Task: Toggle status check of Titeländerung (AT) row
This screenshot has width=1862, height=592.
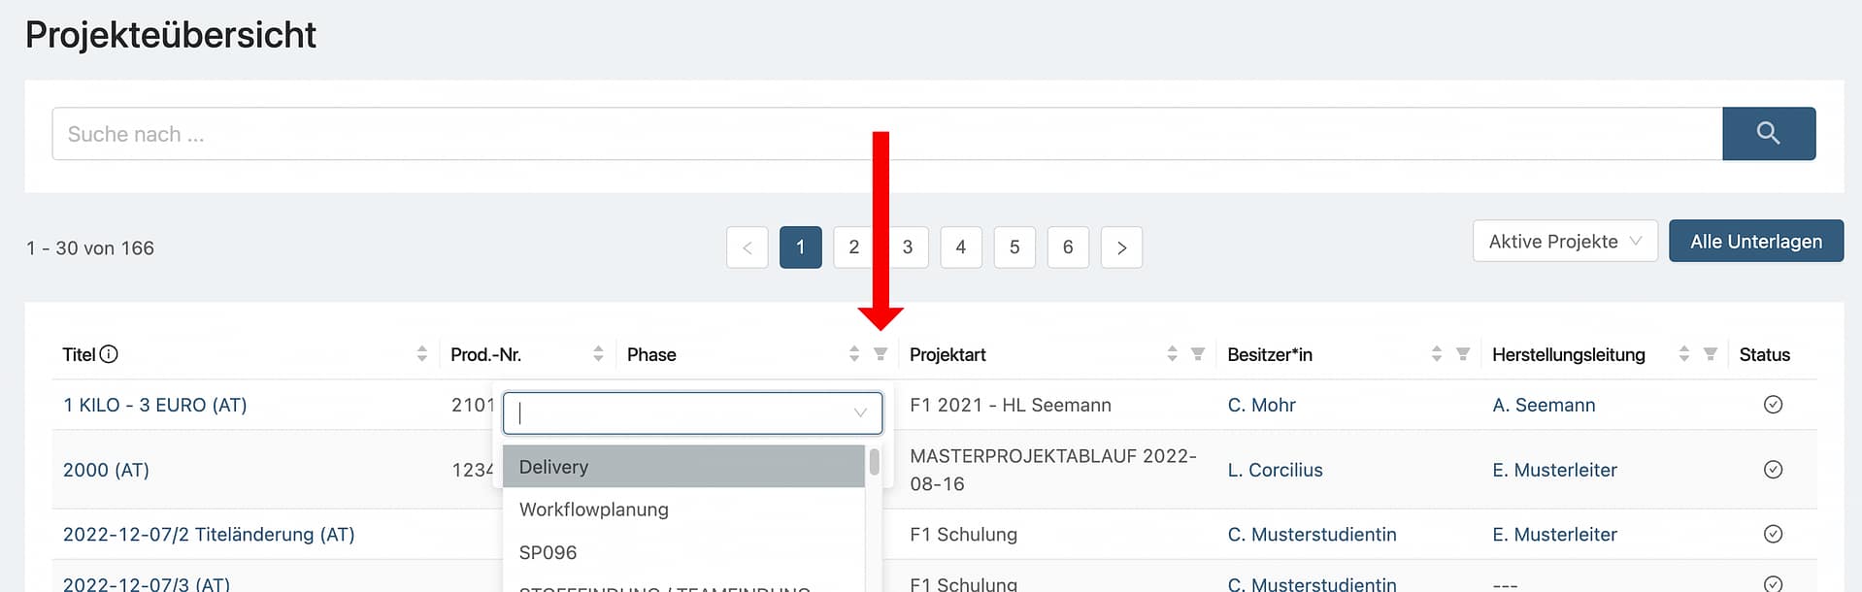Action: click(x=1773, y=534)
